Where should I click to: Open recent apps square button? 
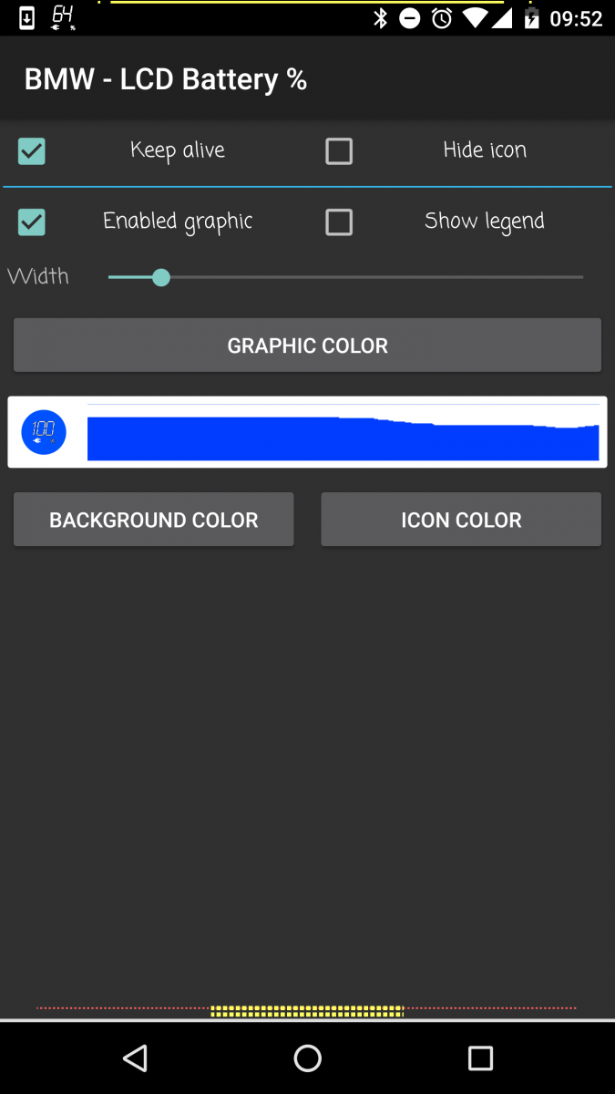(480, 1058)
